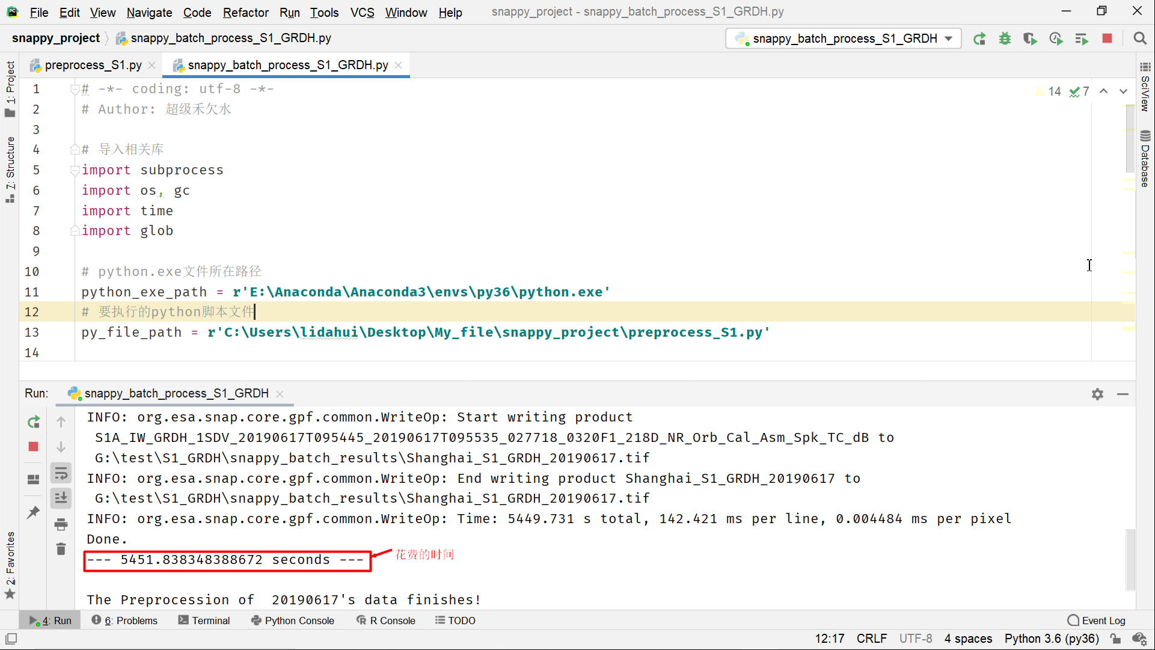Open the Terminal tool window
Image resolution: width=1155 pixels, height=650 pixels.
point(204,621)
